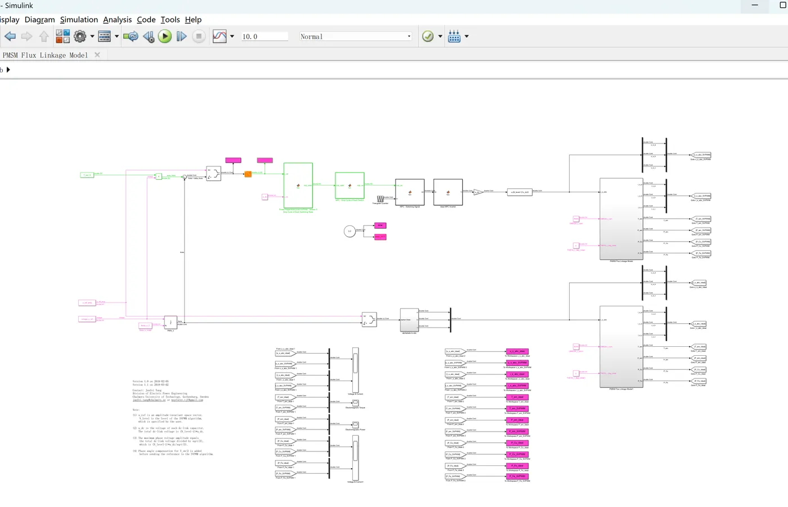
Task: Click the Model Advisor checkmark icon
Action: pos(428,37)
